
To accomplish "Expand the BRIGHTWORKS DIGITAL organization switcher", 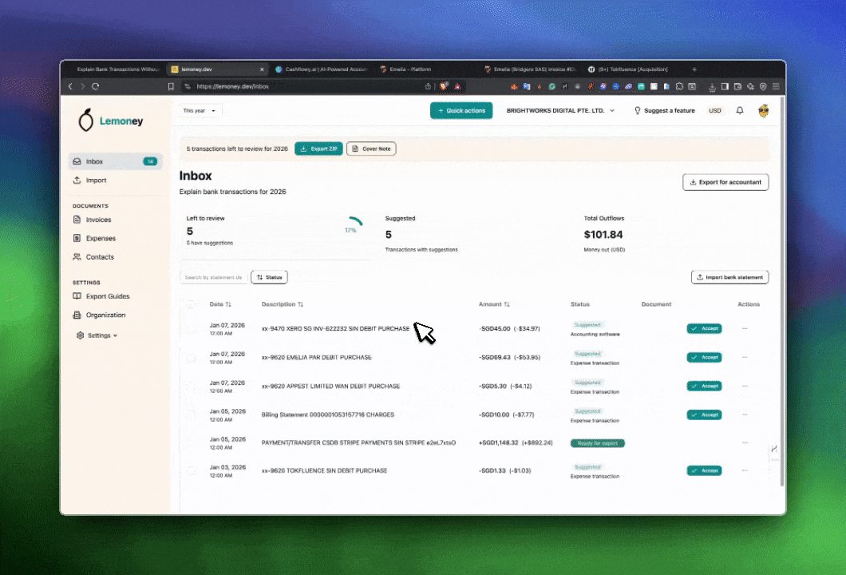I will 560,111.
